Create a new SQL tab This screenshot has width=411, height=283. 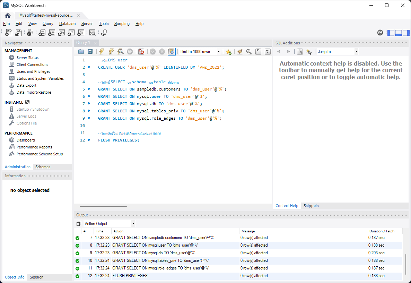[x=8, y=33]
